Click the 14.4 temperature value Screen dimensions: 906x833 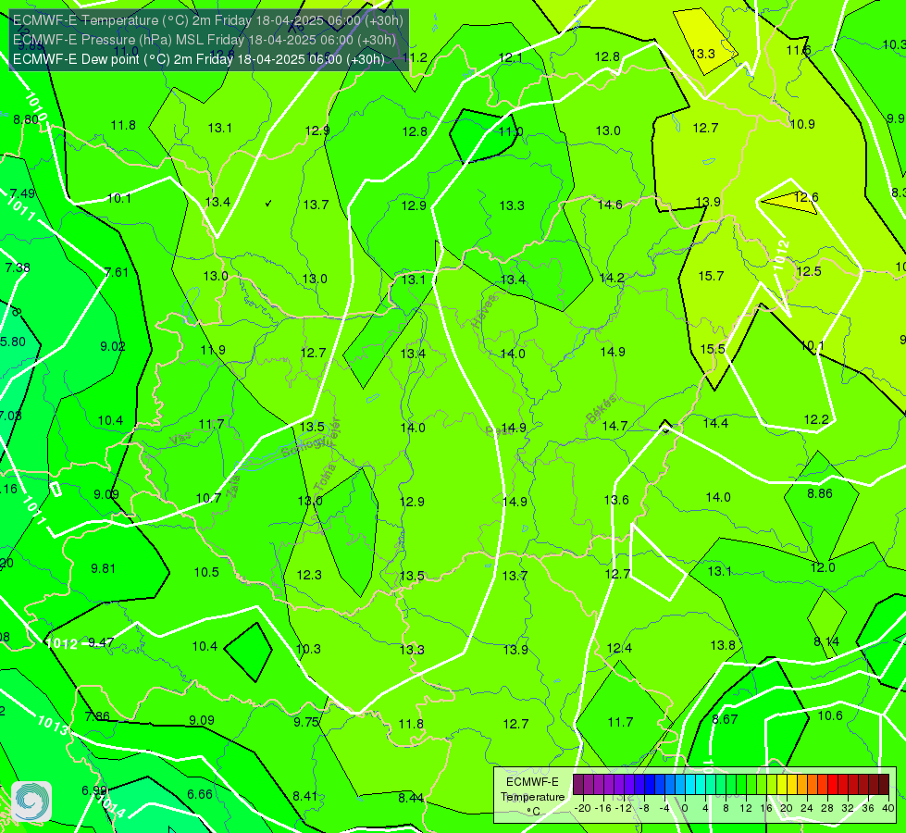coord(715,423)
